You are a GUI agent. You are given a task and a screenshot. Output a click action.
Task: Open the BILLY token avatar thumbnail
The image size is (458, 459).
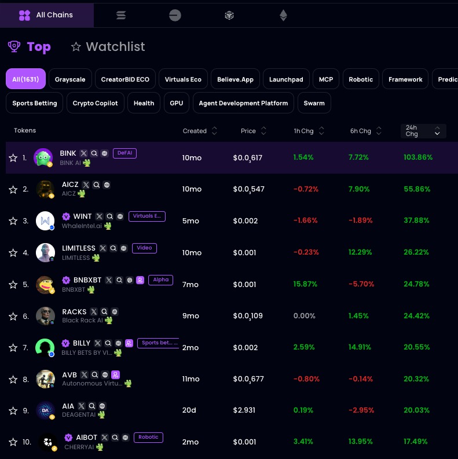pyautogui.click(x=44, y=347)
